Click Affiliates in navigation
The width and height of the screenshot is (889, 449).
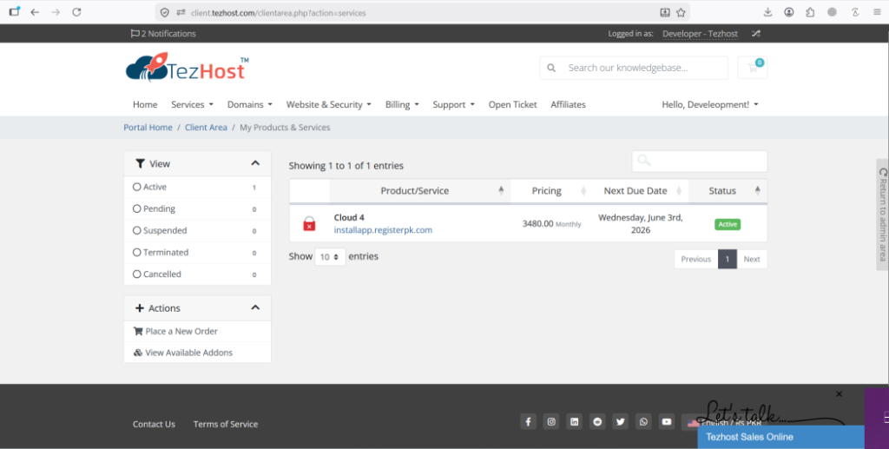click(x=568, y=104)
